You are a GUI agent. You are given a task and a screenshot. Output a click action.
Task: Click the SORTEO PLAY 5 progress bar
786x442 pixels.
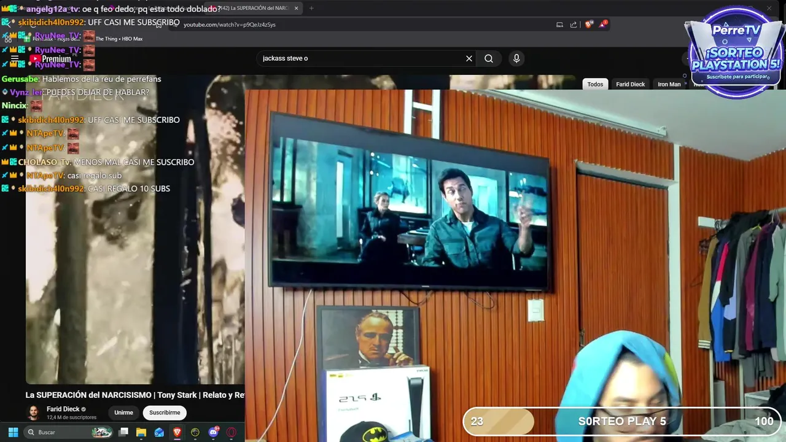pyautogui.click(x=622, y=421)
